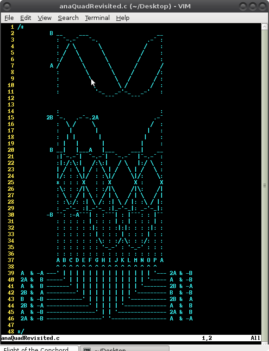Click line number 12 in the gutter
This screenshot has width=269, height=351.
11,98
